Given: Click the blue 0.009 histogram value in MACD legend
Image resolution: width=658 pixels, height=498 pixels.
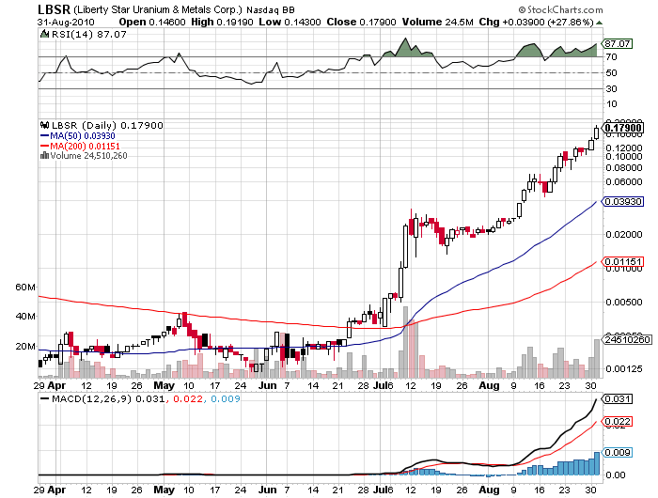Looking at the screenshot, I should 226,399.
